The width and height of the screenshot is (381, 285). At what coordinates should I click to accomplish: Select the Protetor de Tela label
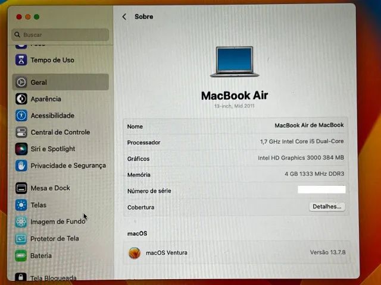[x=55, y=239]
